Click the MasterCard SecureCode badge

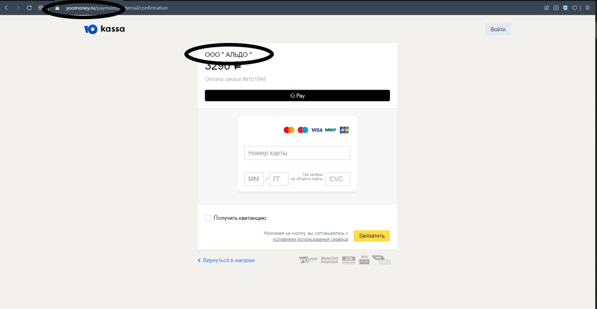click(x=330, y=260)
